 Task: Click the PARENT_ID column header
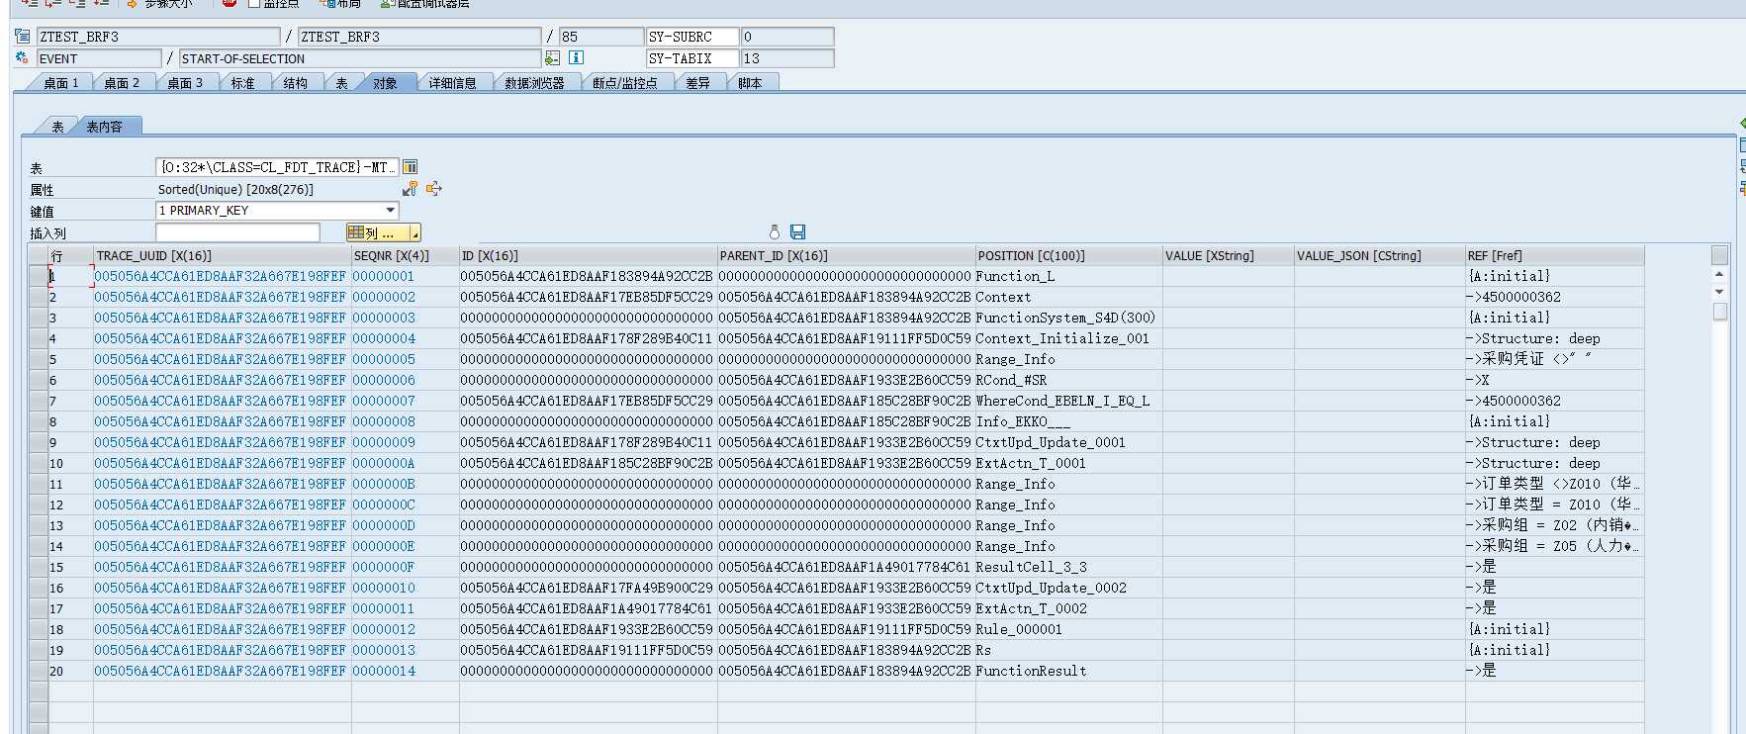[x=846, y=255]
